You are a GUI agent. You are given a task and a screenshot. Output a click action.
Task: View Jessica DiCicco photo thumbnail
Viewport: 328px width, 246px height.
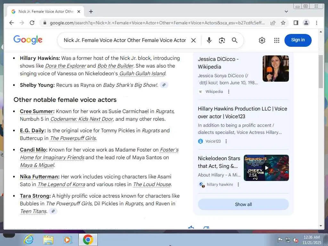276,69
